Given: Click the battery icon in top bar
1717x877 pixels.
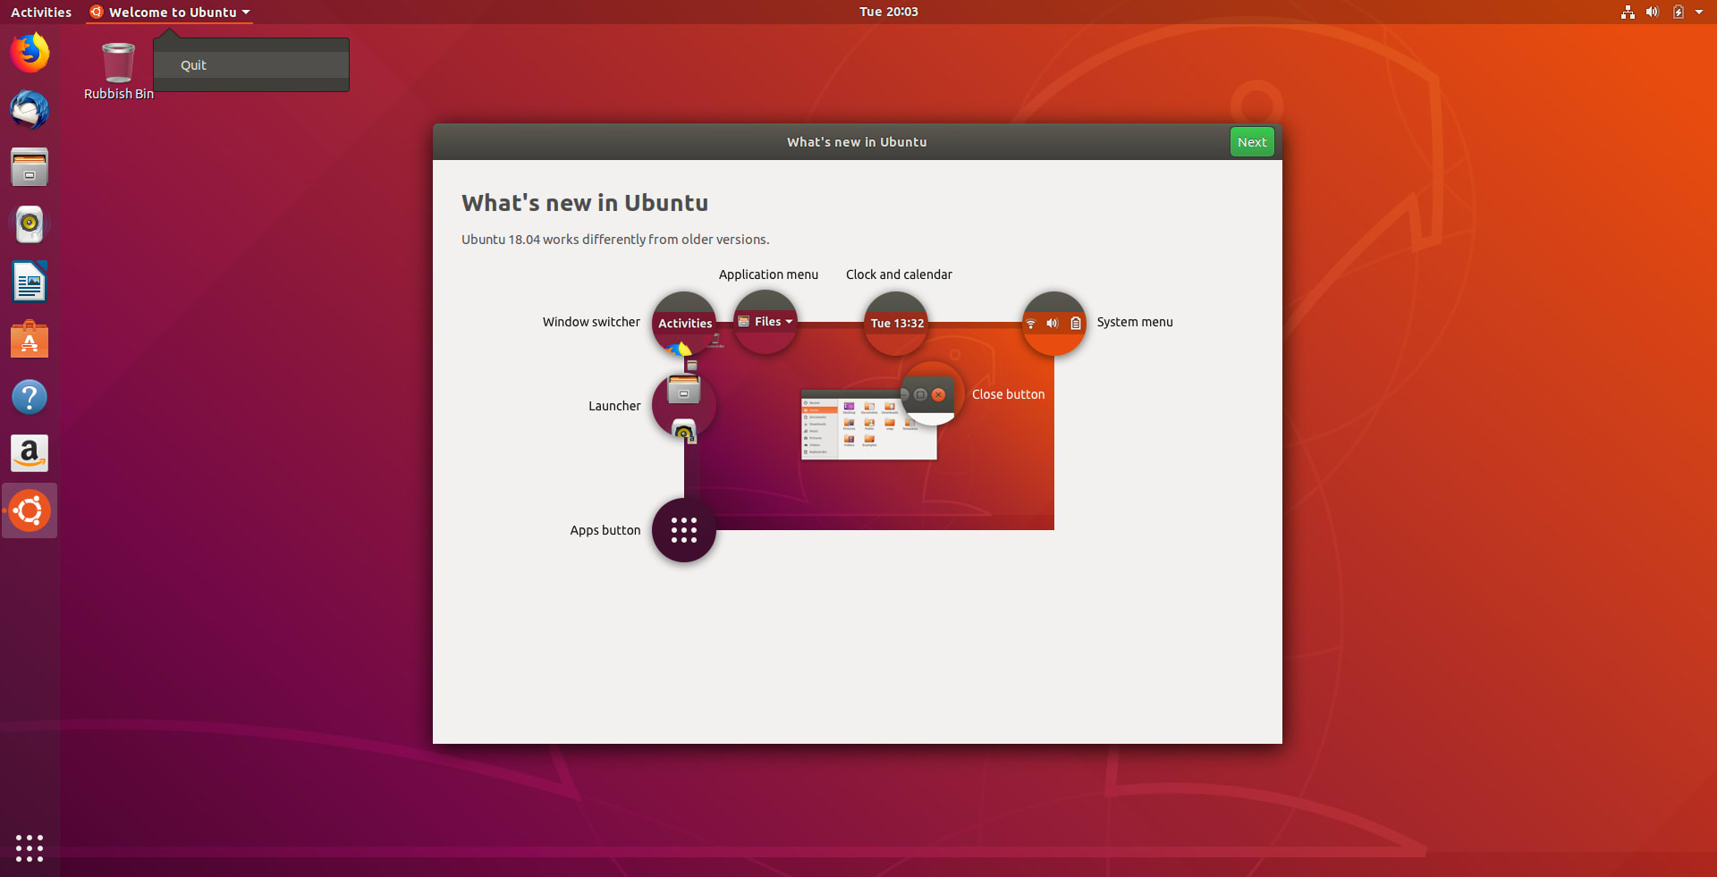Looking at the screenshot, I should [1678, 12].
